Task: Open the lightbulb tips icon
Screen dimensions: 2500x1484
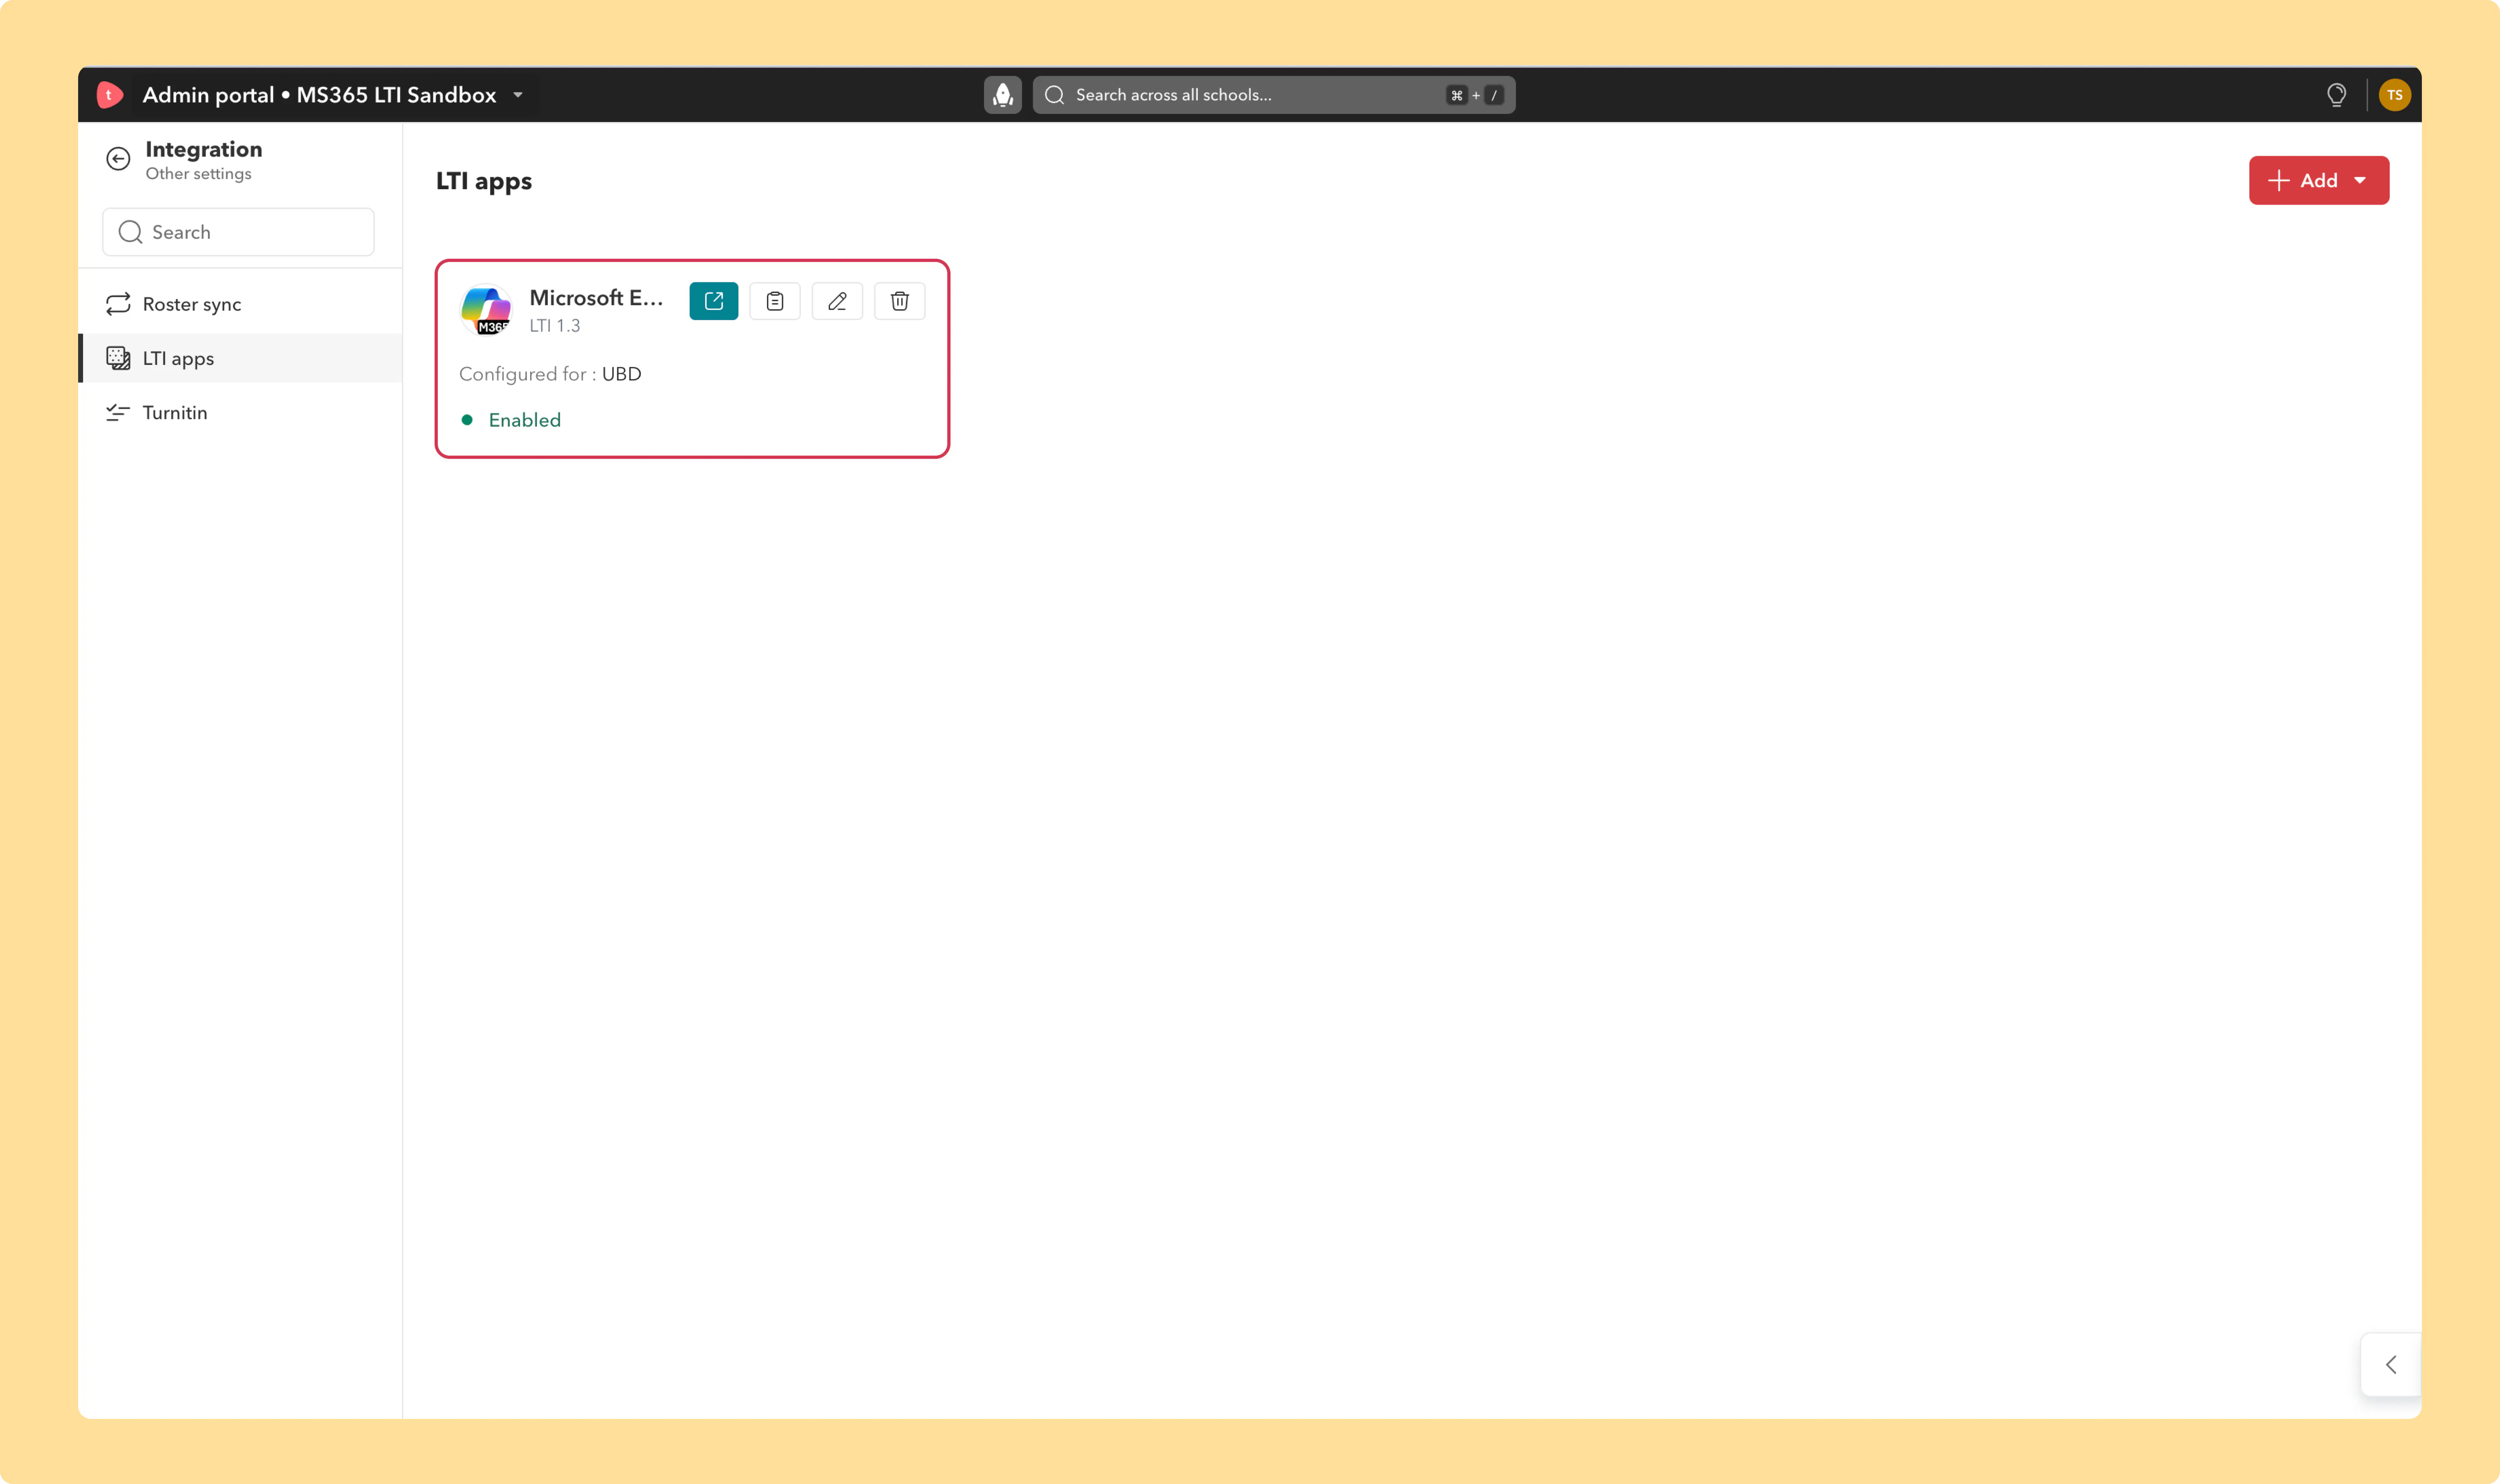Action: tap(2336, 95)
